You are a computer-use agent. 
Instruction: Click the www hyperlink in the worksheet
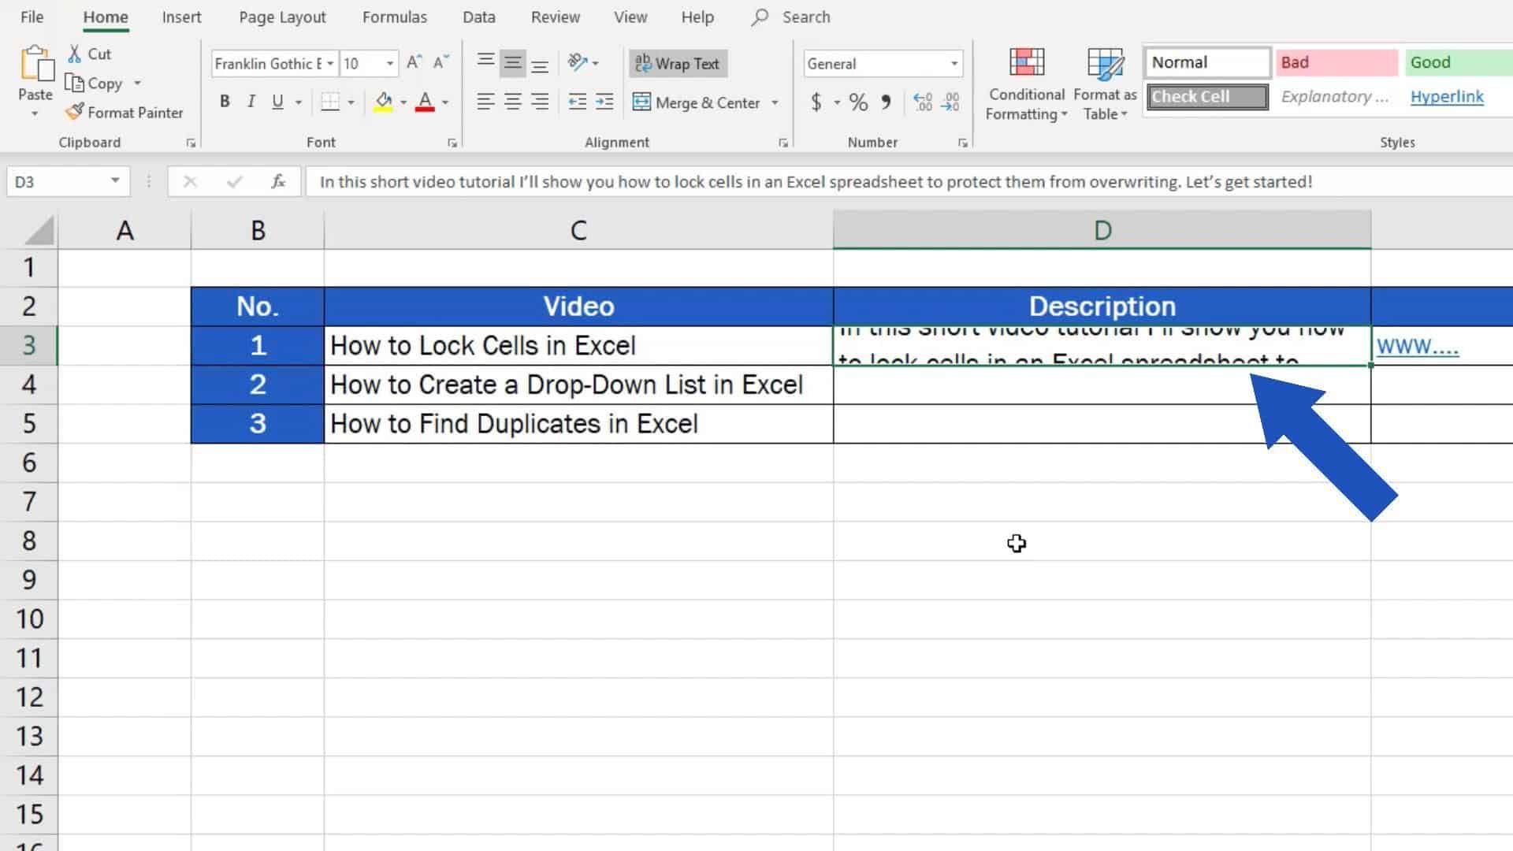pyautogui.click(x=1416, y=345)
